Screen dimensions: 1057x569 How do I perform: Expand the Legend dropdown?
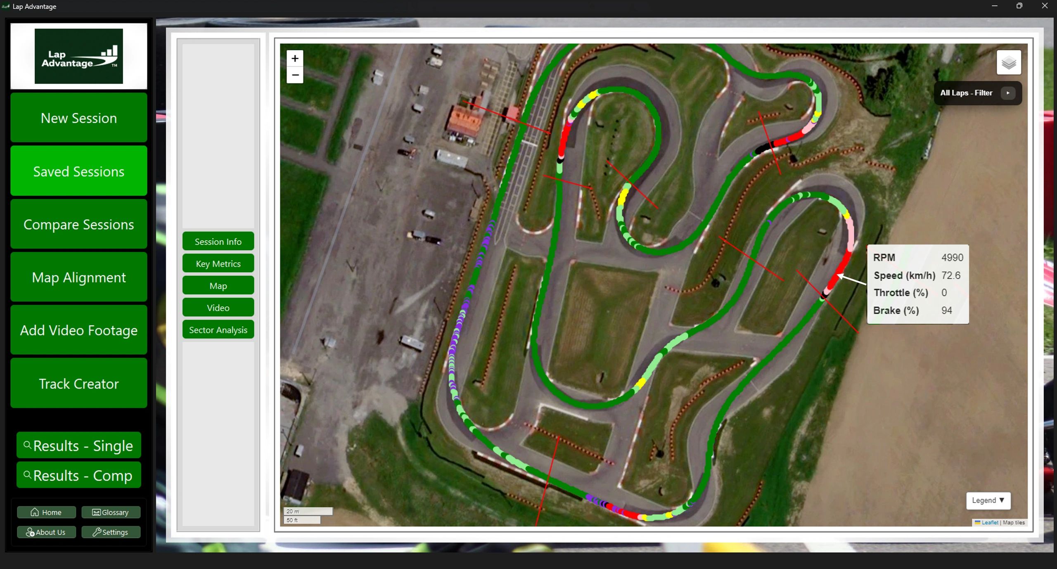988,500
